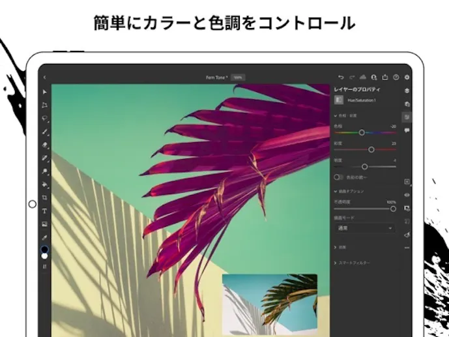Toggle layer visibility eye icon

pyautogui.click(x=407, y=195)
